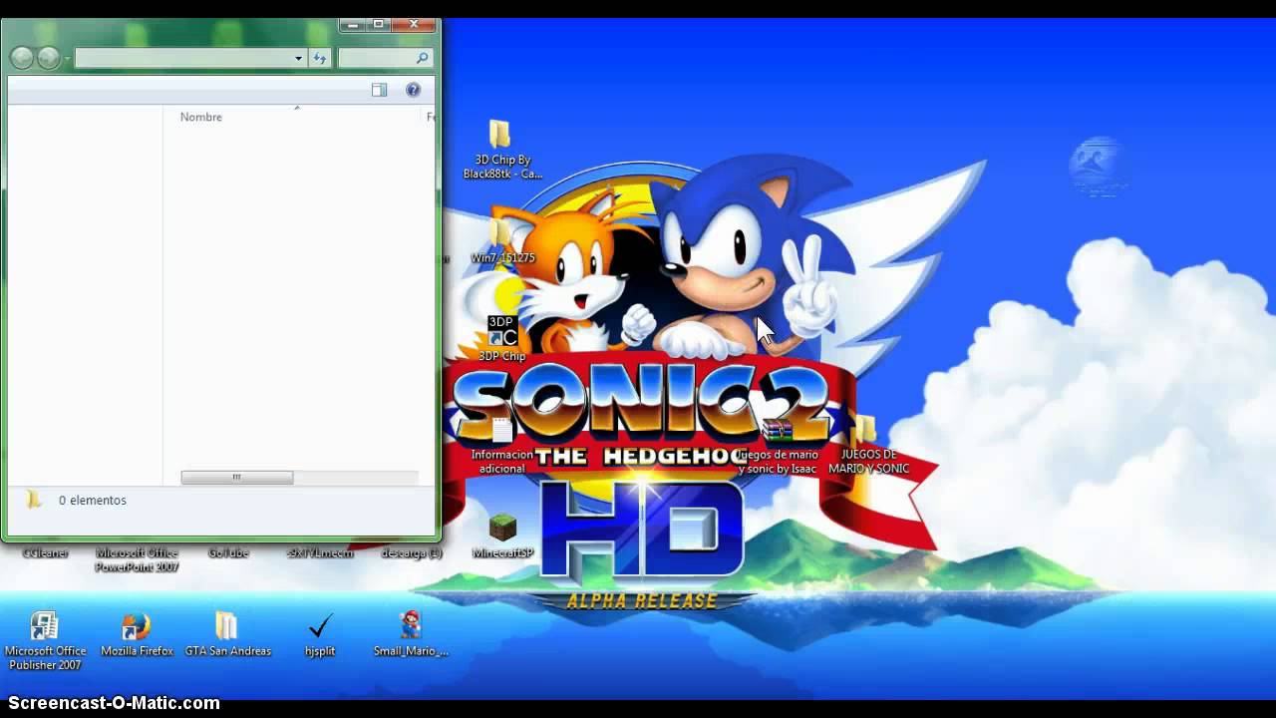The width and height of the screenshot is (1276, 718).
Task: Click the horizontal scrollbar thumb in file list
Action: (x=237, y=478)
